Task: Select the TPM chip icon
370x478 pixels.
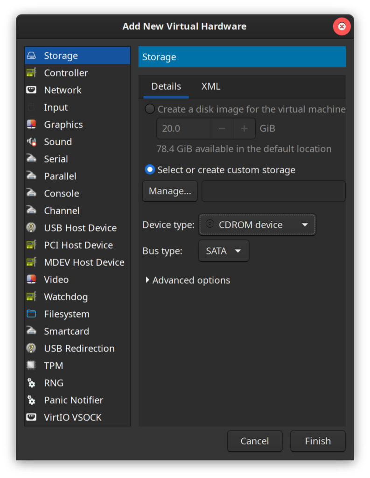Action: 31,366
